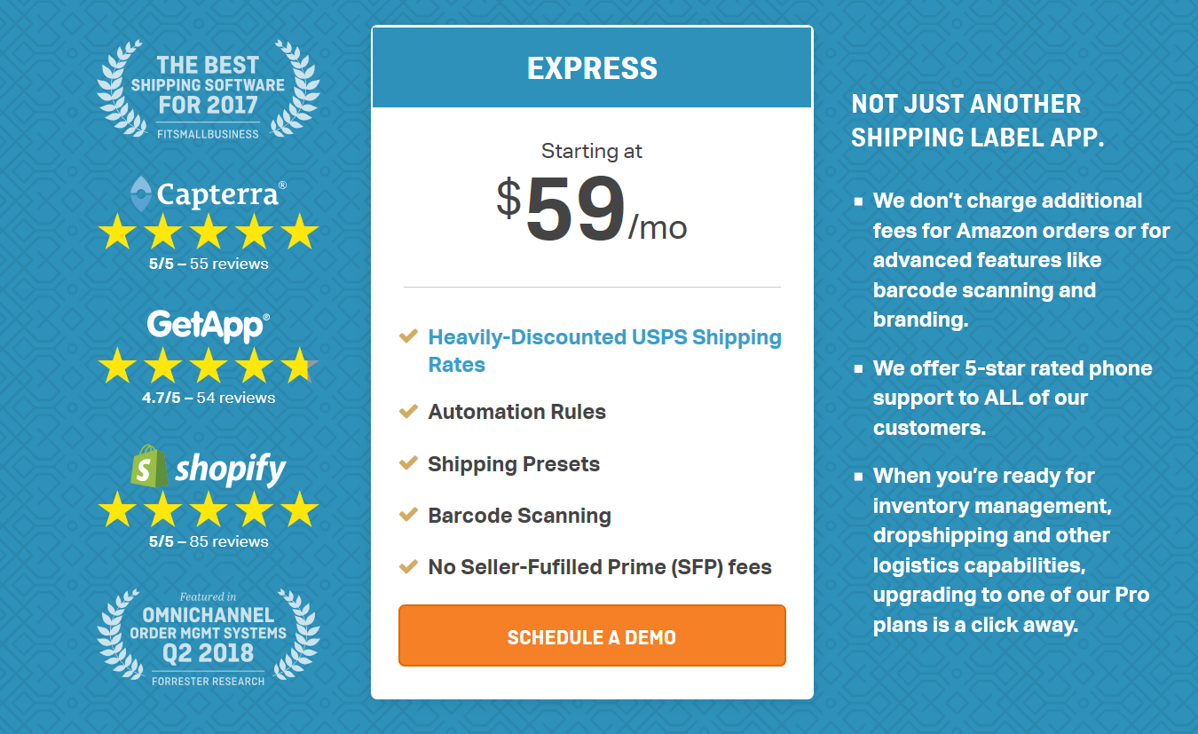Click the EXPRESS plan header
This screenshot has height=734, width=1198.
pyautogui.click(x=592, y=67)
